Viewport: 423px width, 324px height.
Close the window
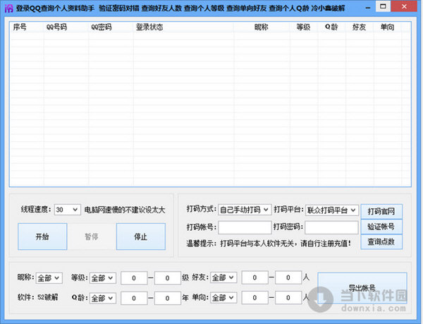[x=404, y=6]
